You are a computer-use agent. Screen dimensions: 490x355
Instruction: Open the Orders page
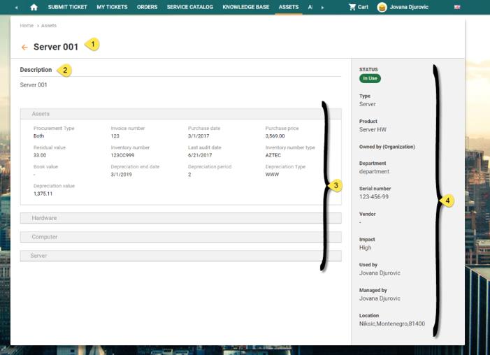click(x=147, y=7)
